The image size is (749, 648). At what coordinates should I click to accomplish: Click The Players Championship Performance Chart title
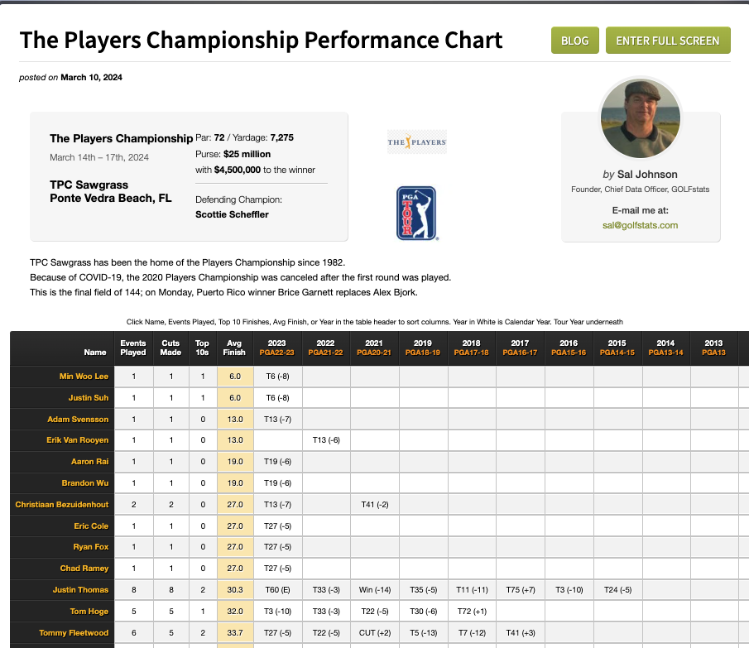[x=261, y=40]
